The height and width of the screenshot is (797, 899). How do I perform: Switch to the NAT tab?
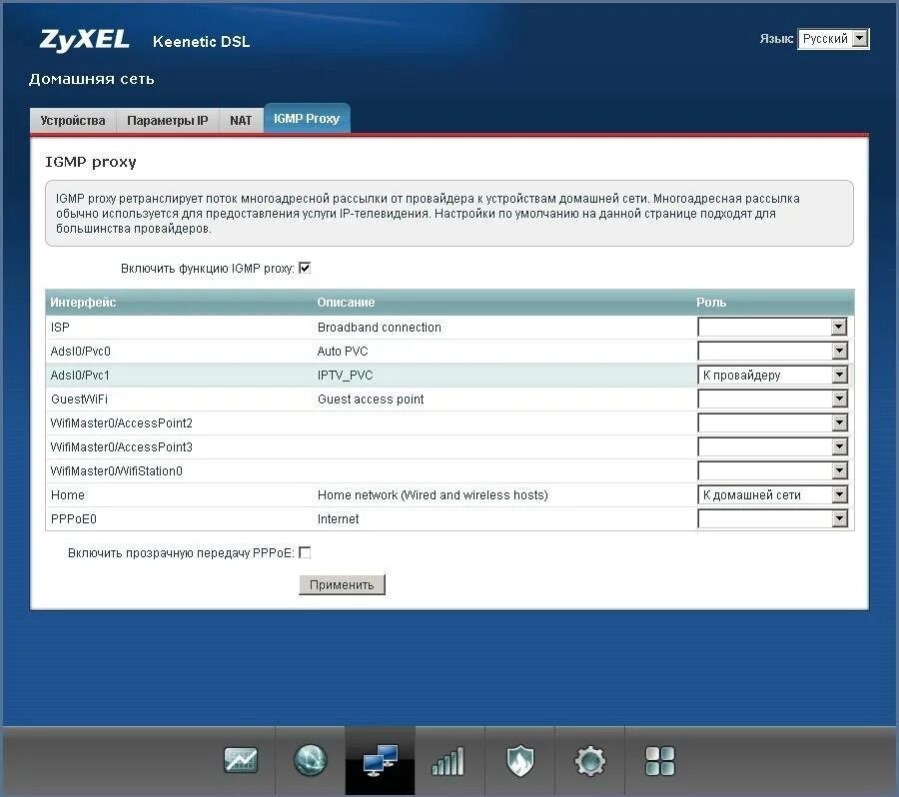(241, 121)
